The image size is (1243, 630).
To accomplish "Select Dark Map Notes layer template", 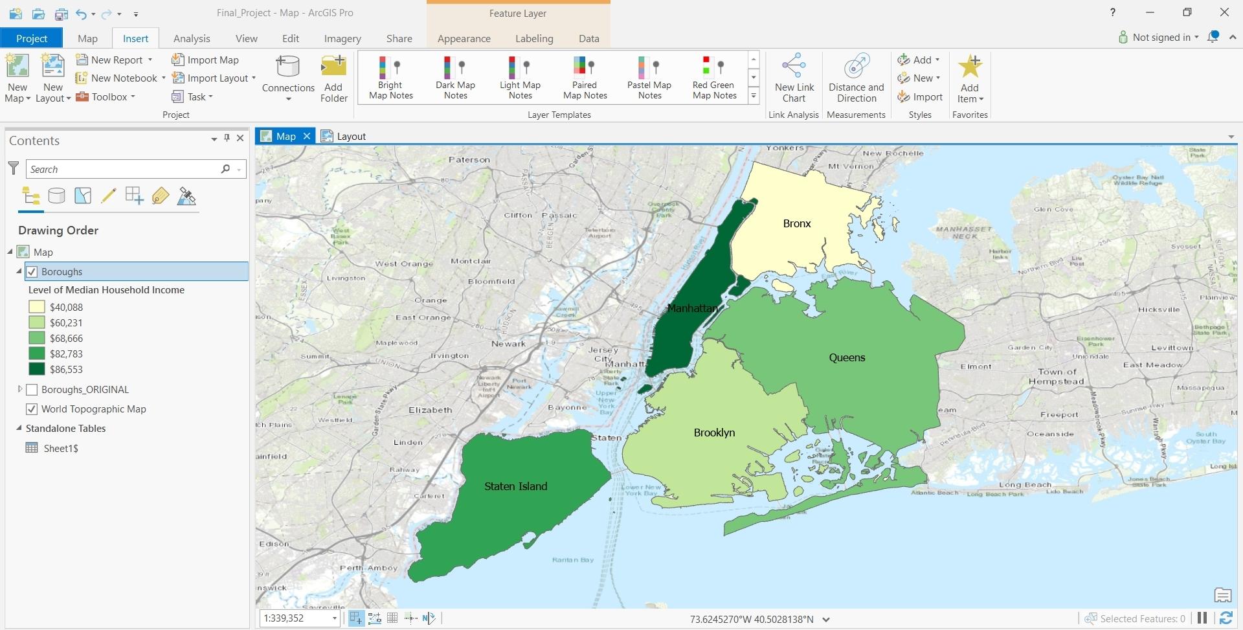I will click(455, 76).
